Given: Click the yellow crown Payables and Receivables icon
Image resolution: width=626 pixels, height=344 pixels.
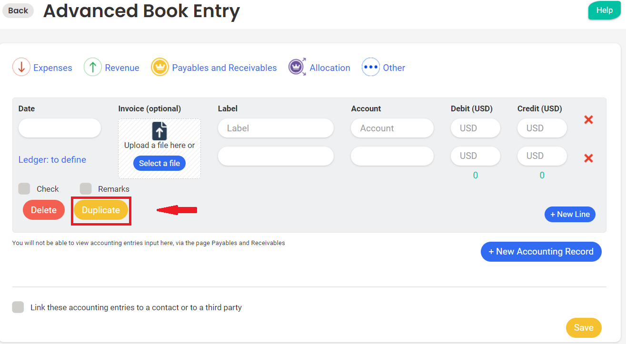Looking at the screenshot, I should [160, 68].
